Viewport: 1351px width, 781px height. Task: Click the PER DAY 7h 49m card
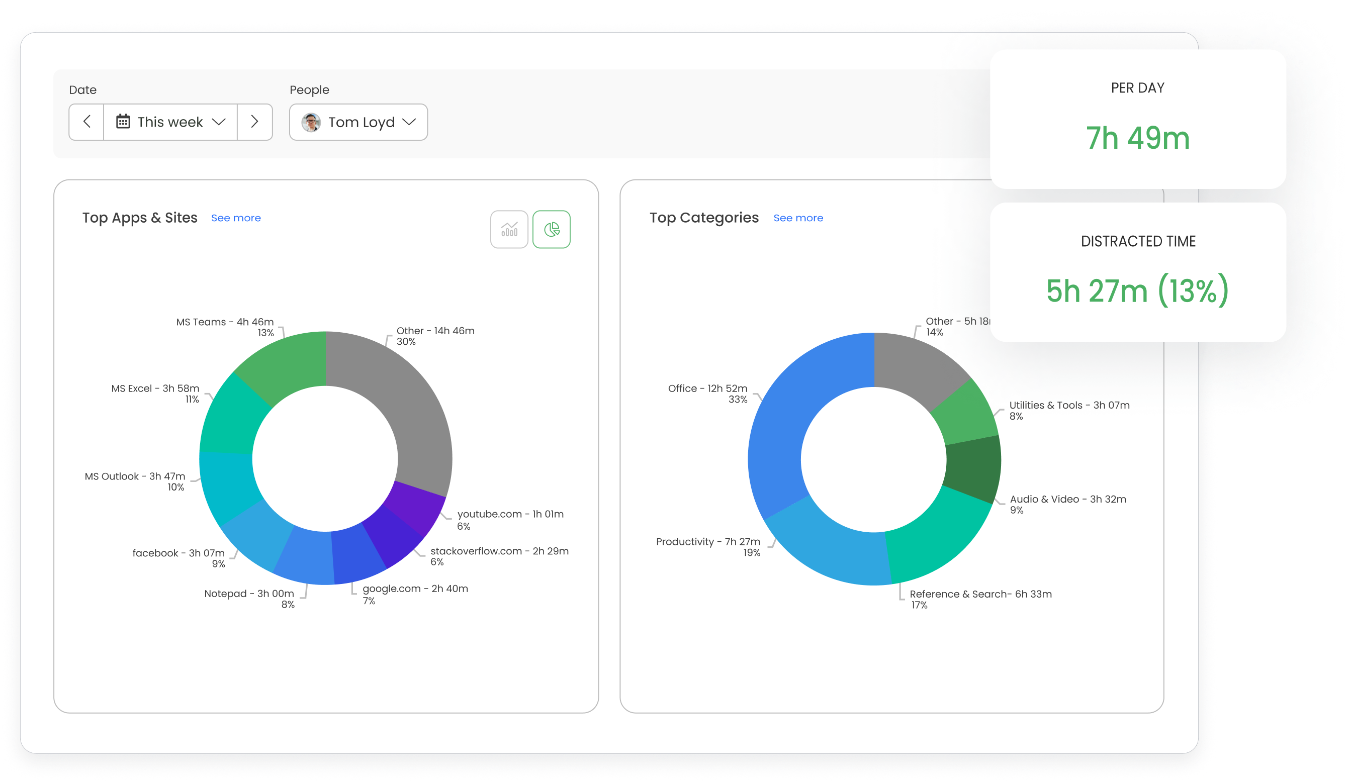click(1138, 119)
